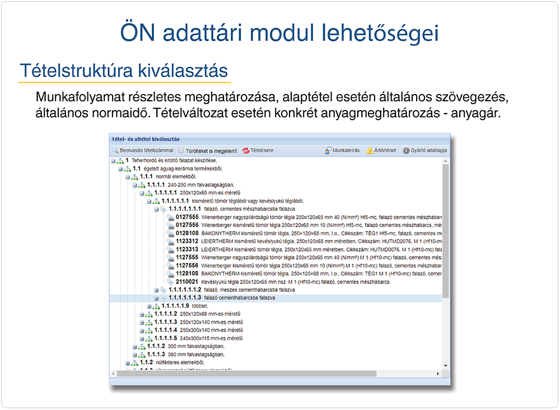
Task: Select item 1123313 LEIERTHERM kisméretű tömör tégla
Action: coord(309,249)
